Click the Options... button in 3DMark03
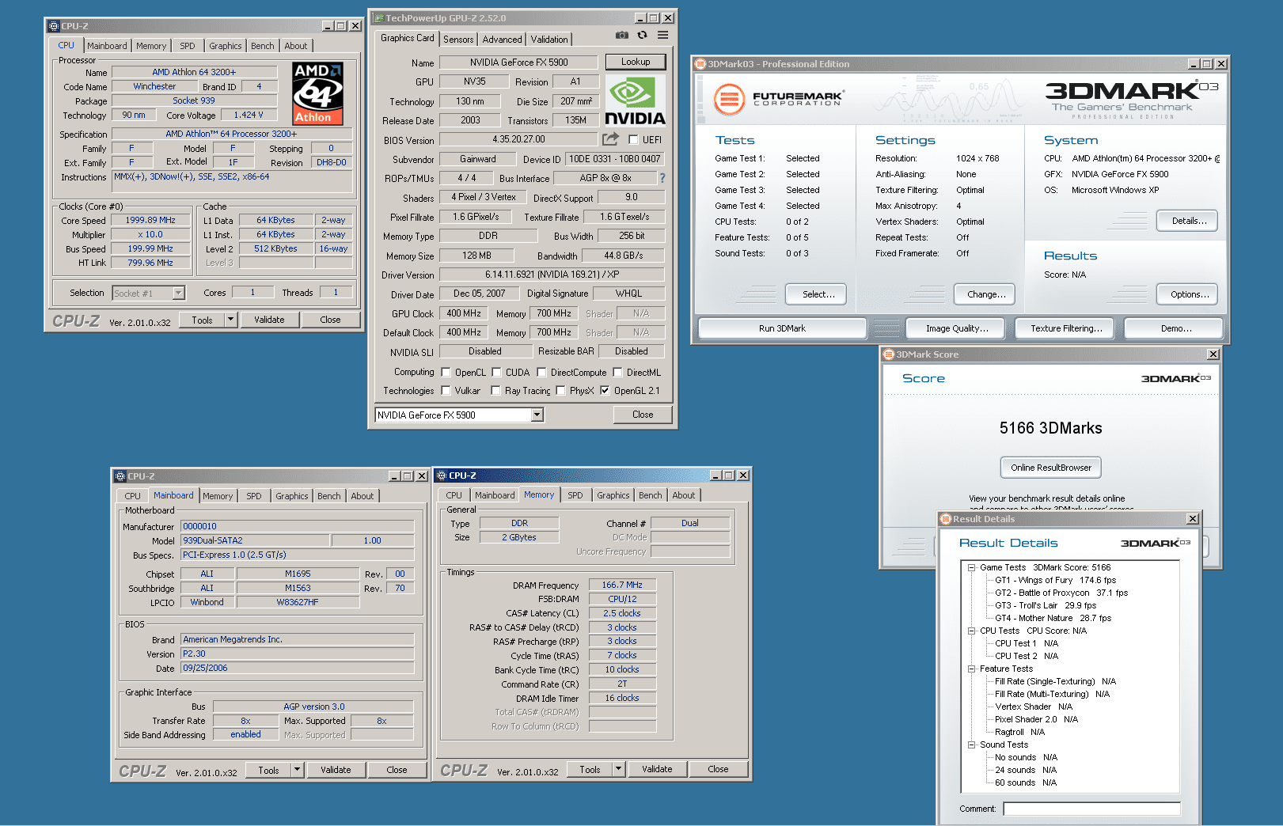Screen dimensions: 1283x826 (1187, 294)
